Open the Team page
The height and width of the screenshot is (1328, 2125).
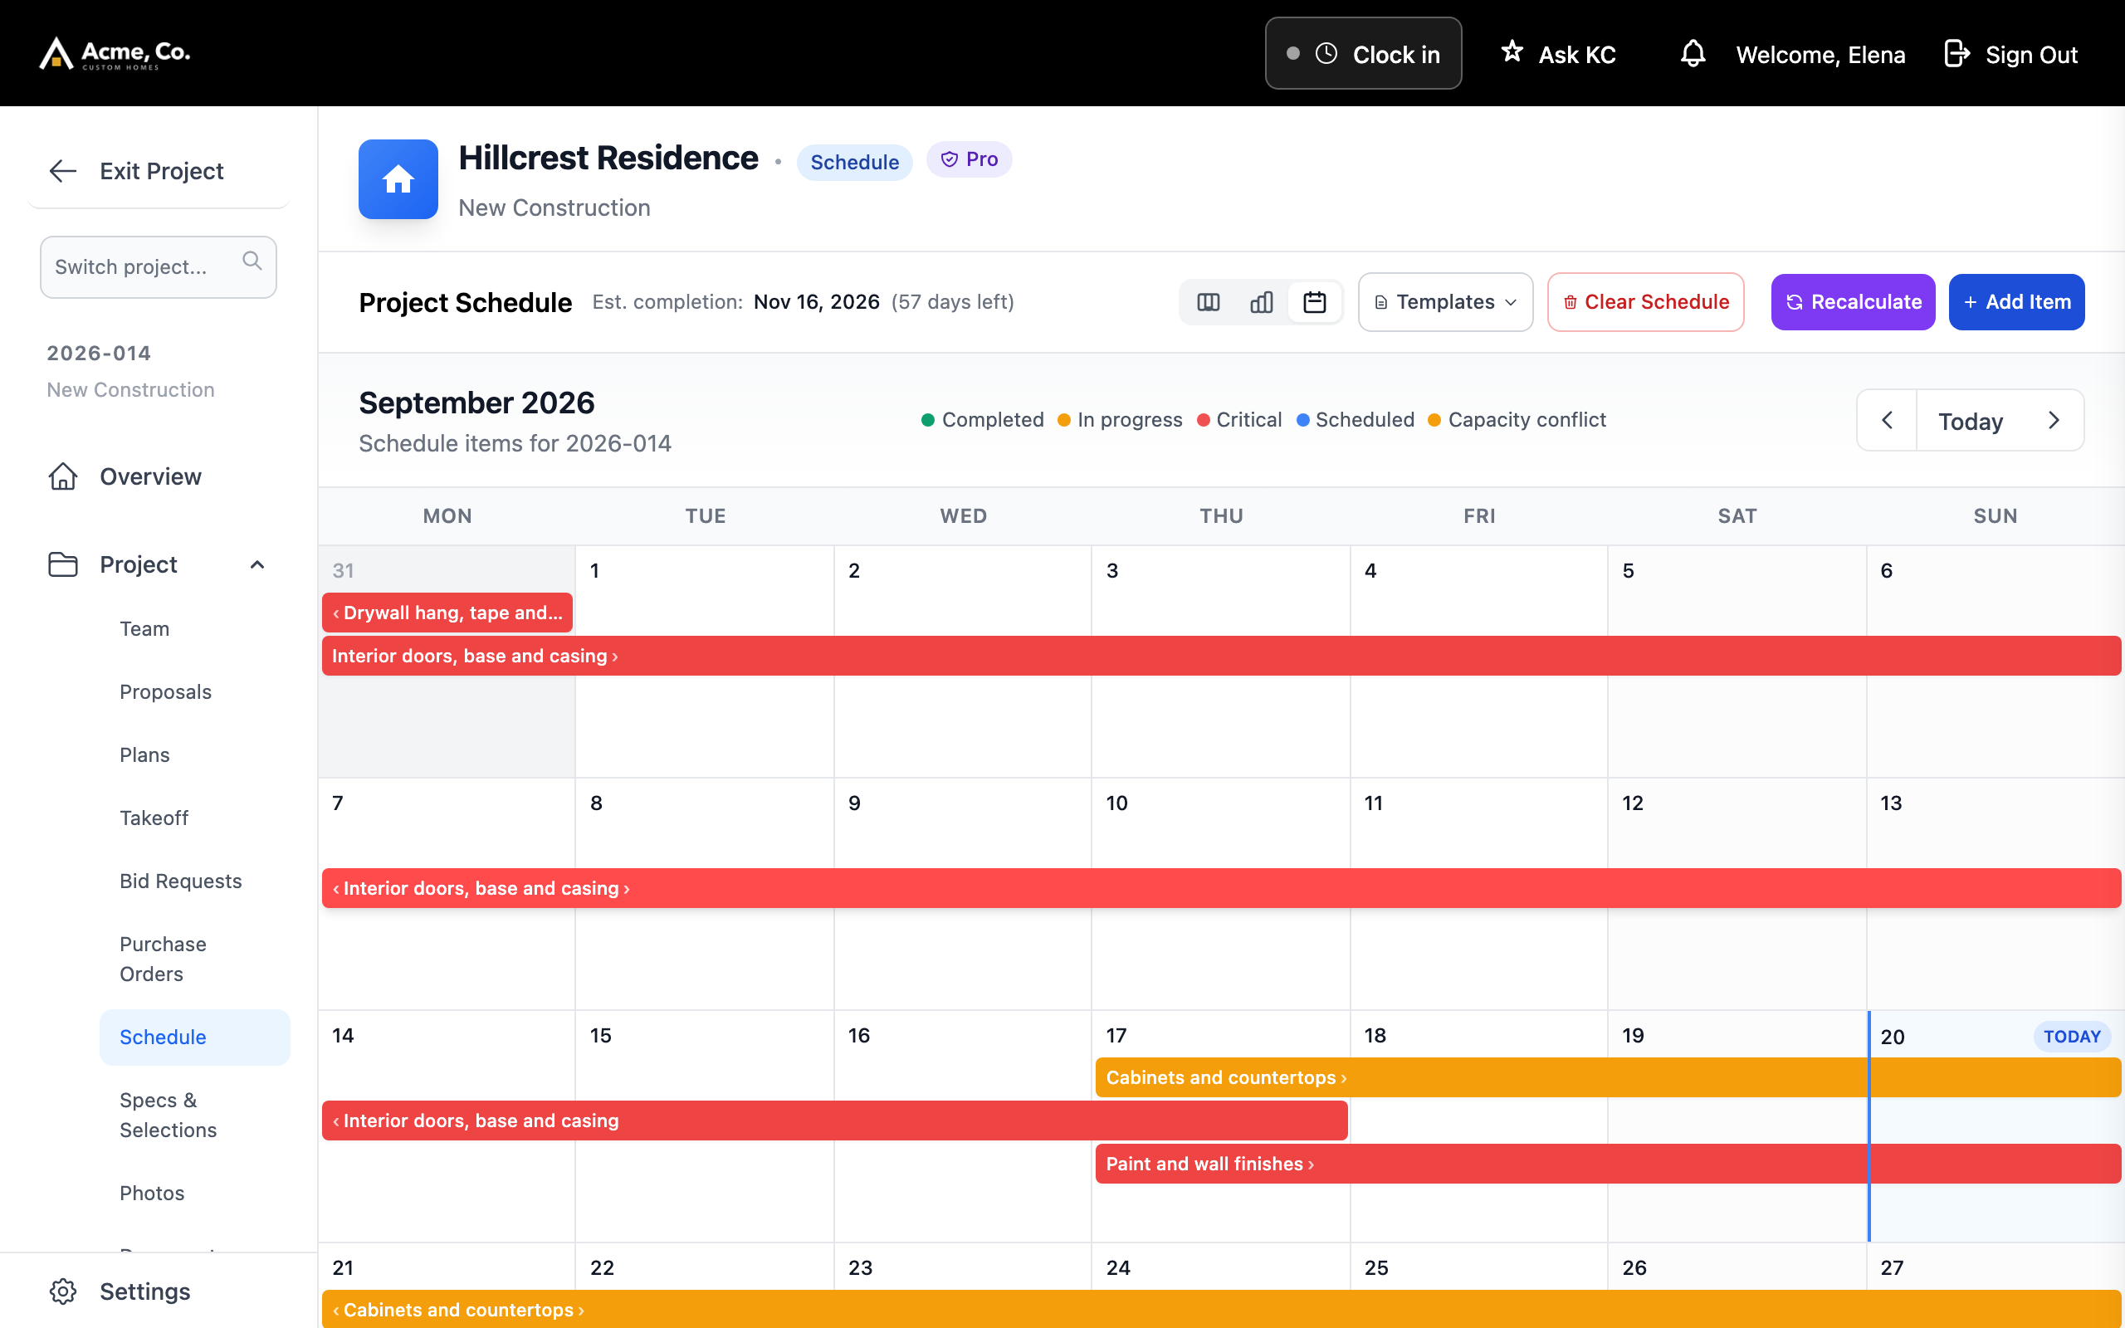145,629
